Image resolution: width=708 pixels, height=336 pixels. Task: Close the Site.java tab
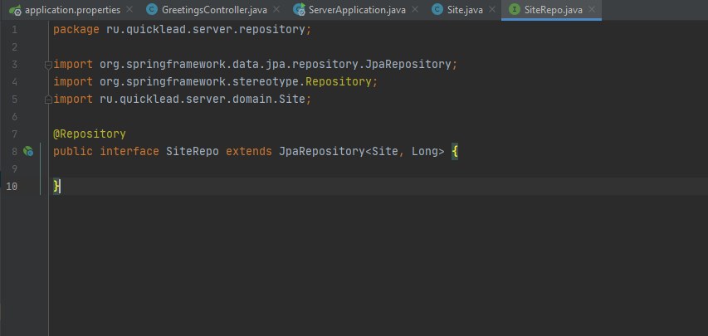pos(492,10)
